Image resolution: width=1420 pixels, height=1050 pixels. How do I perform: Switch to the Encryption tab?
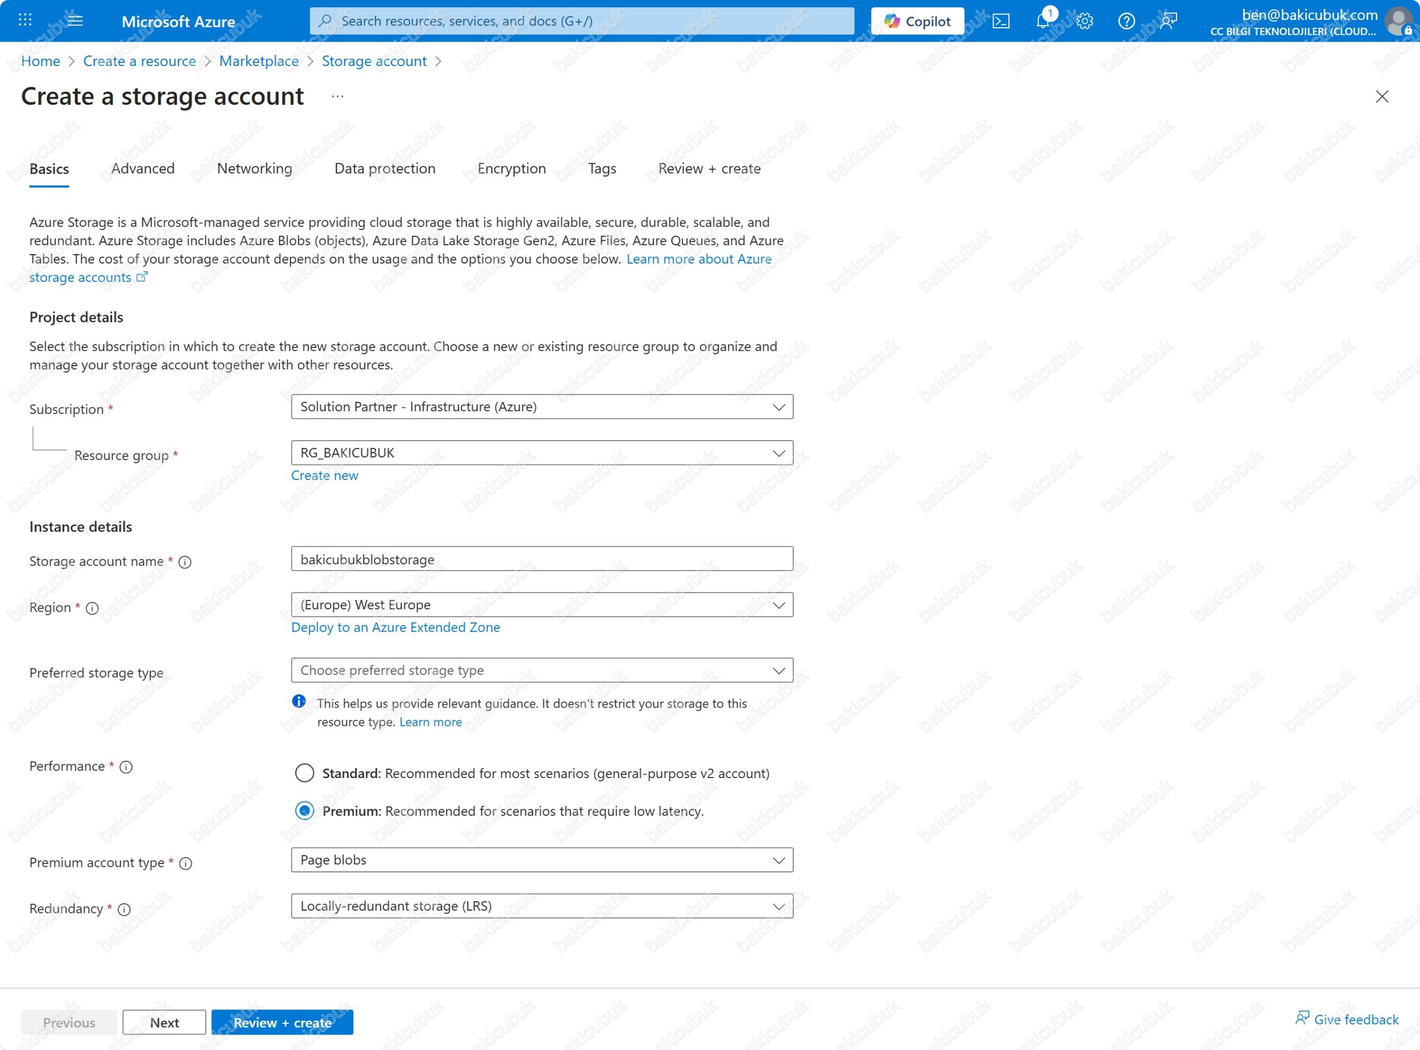[511, 168]
